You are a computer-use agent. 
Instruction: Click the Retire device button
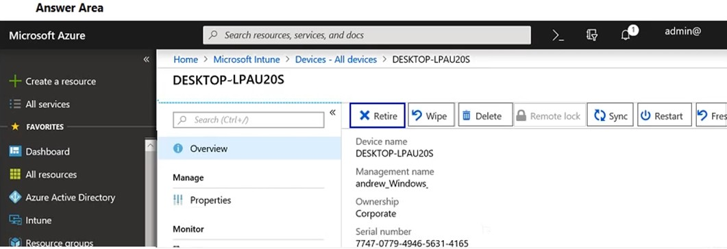point(378,115)
